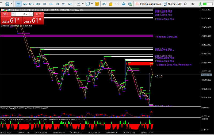Open the MetaEditor IDE
The image size is (214, 135).
coord(104,4)
